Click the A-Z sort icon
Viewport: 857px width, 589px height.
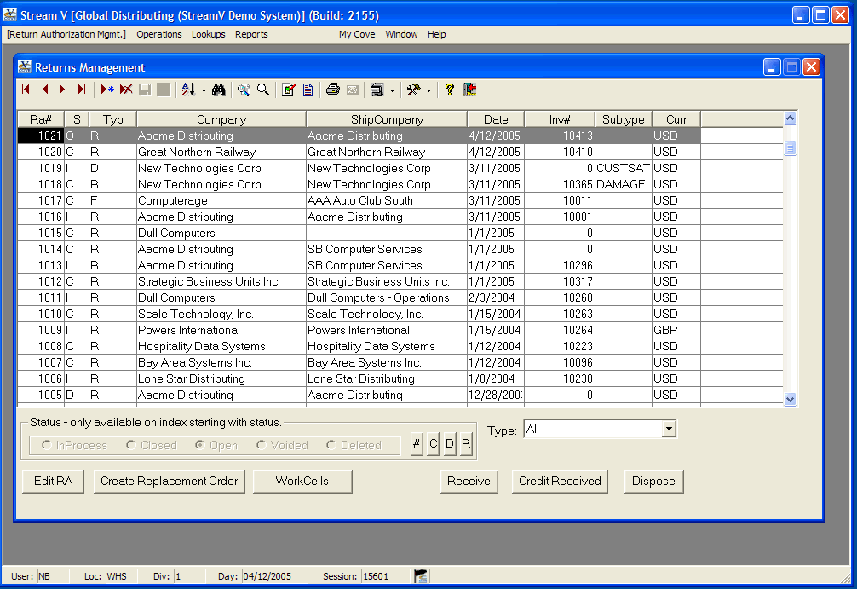coord(188,90)
